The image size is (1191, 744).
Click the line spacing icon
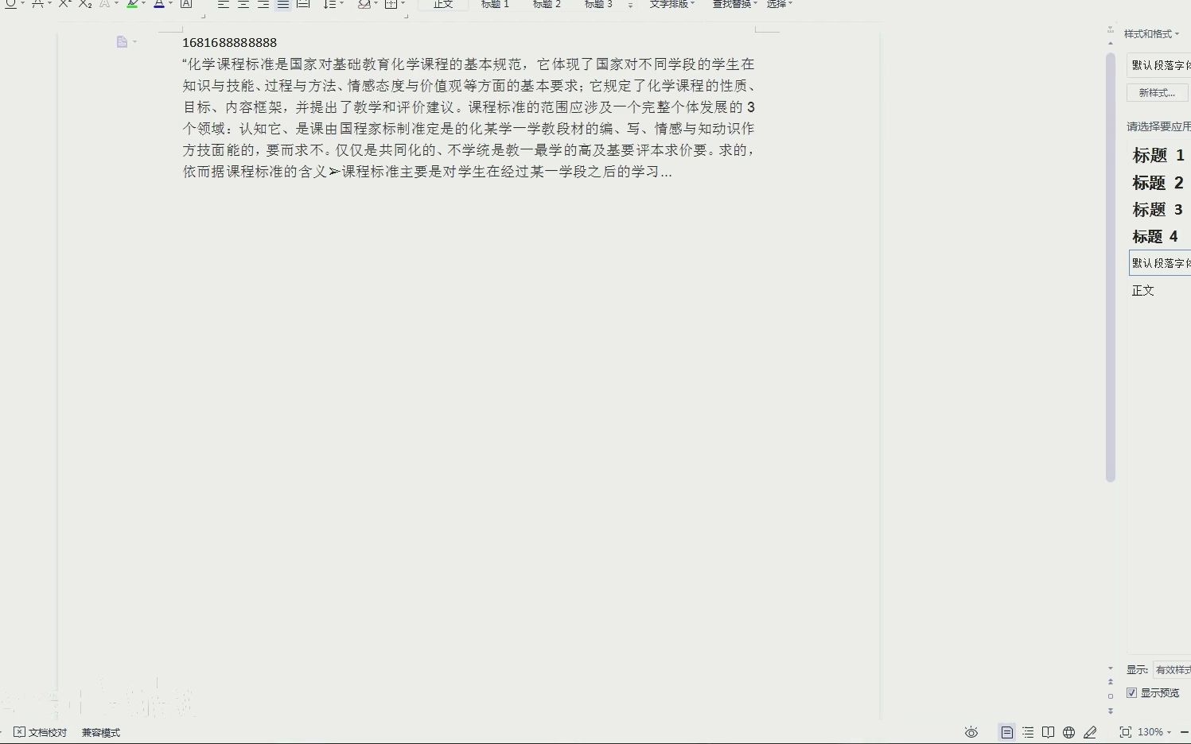(329, 3)
